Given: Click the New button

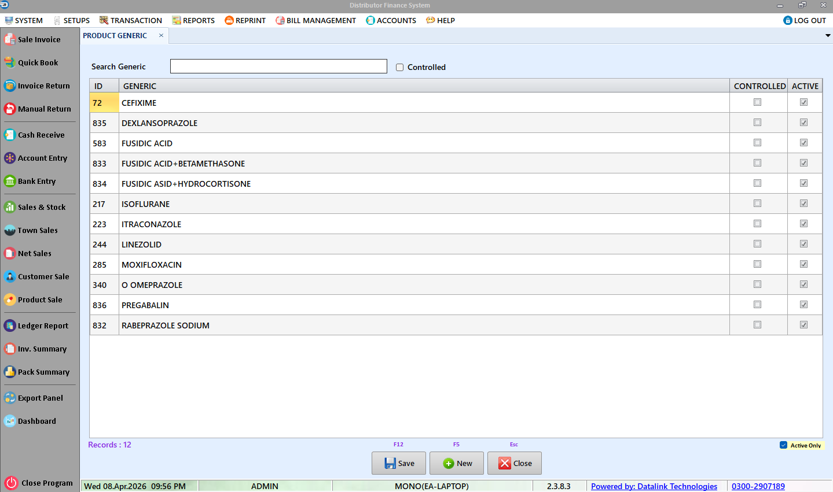Looking at the screenshot, I should tap(457, 463).
